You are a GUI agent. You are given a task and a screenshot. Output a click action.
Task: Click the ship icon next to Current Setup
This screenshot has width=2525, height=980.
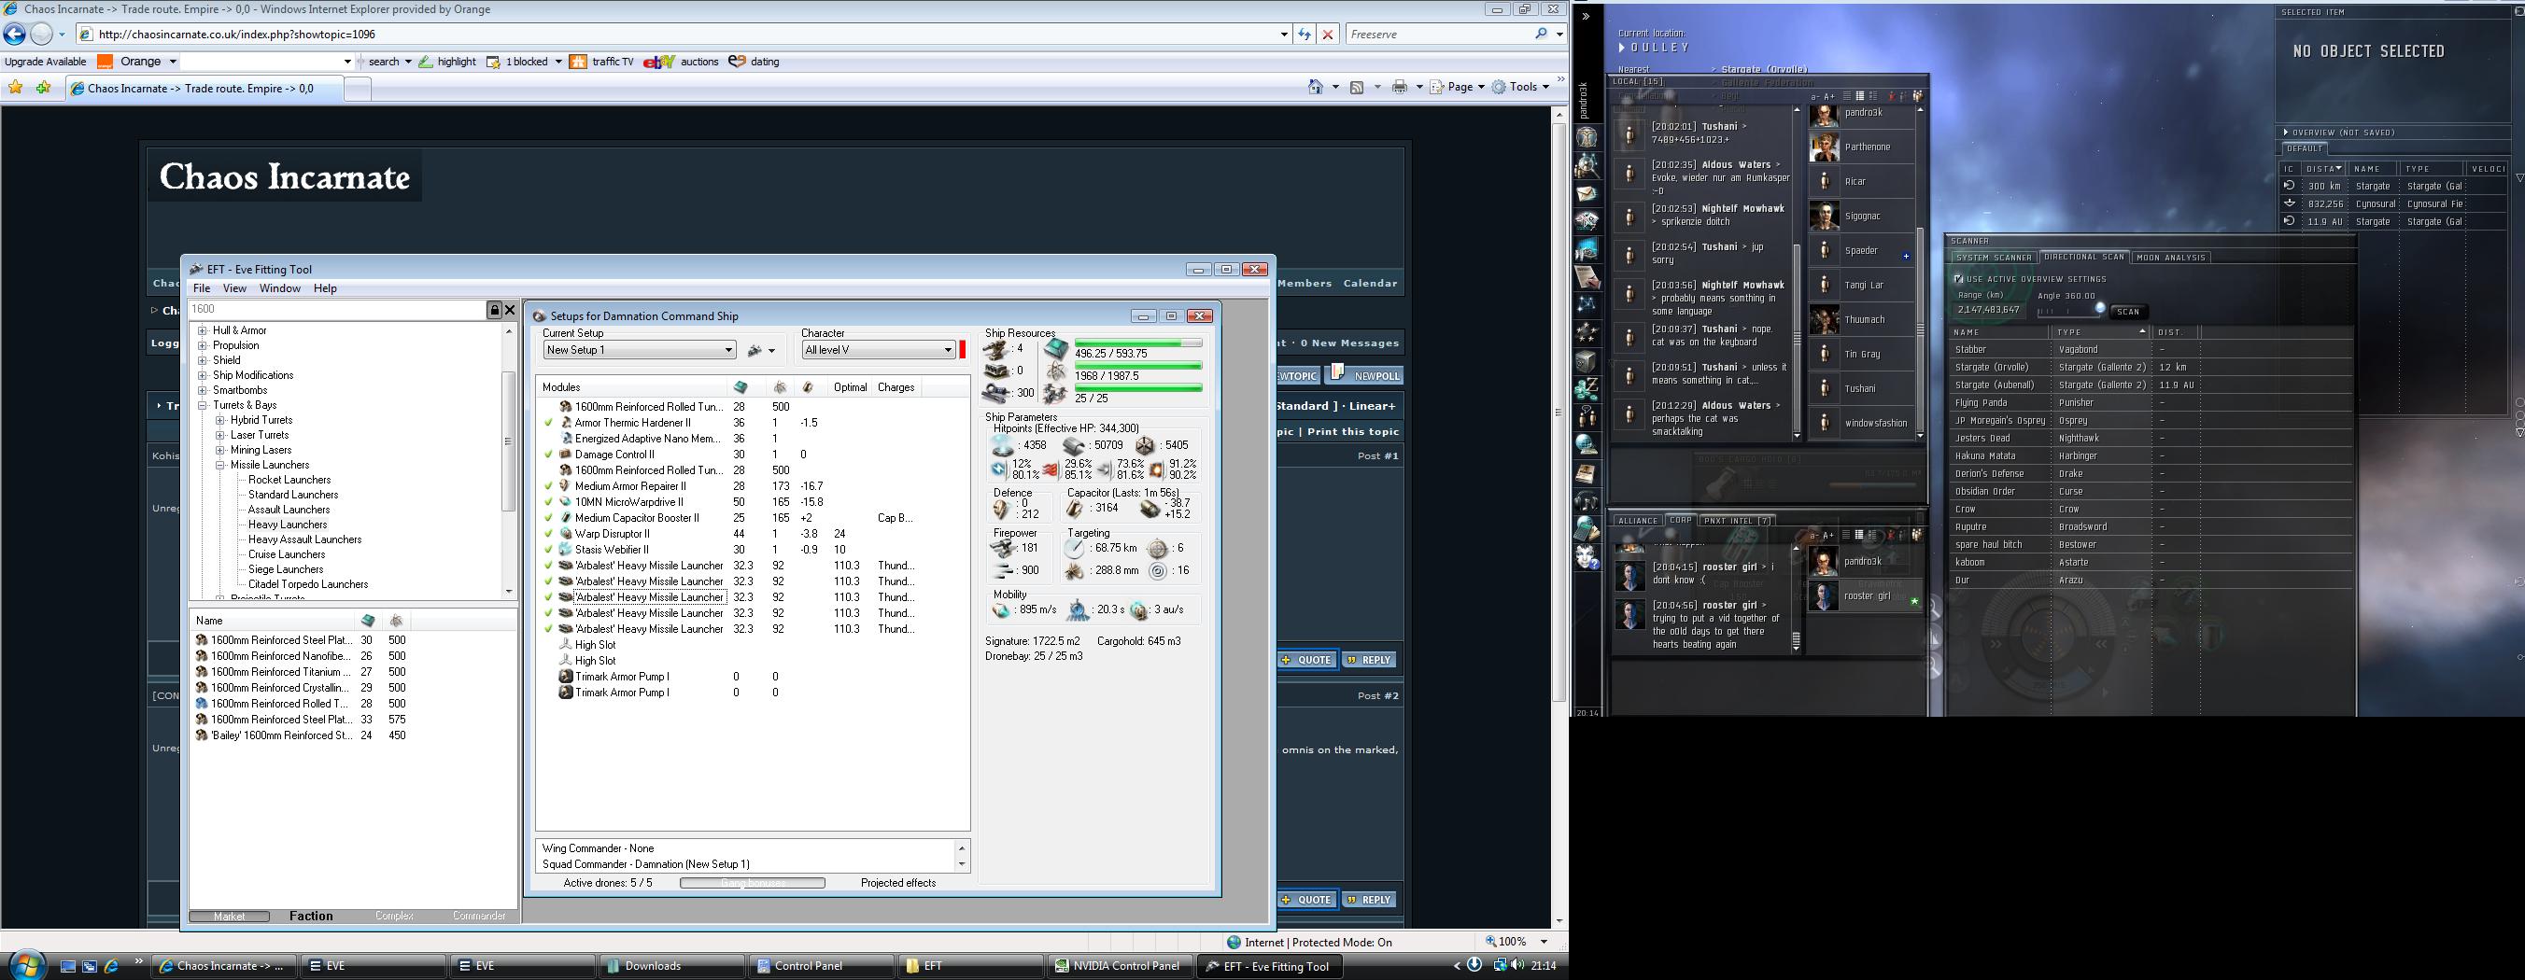[755, 351]
